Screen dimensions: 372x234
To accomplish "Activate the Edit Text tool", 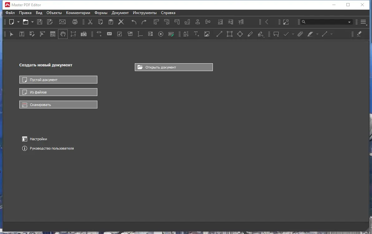I will [x=22, y=34].
